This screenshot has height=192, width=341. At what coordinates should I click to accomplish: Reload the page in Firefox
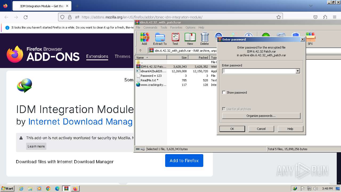[26, 17]
